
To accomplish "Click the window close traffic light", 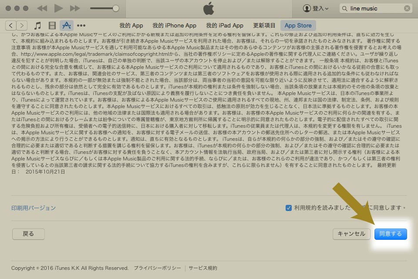I will (x=8, y=8).
